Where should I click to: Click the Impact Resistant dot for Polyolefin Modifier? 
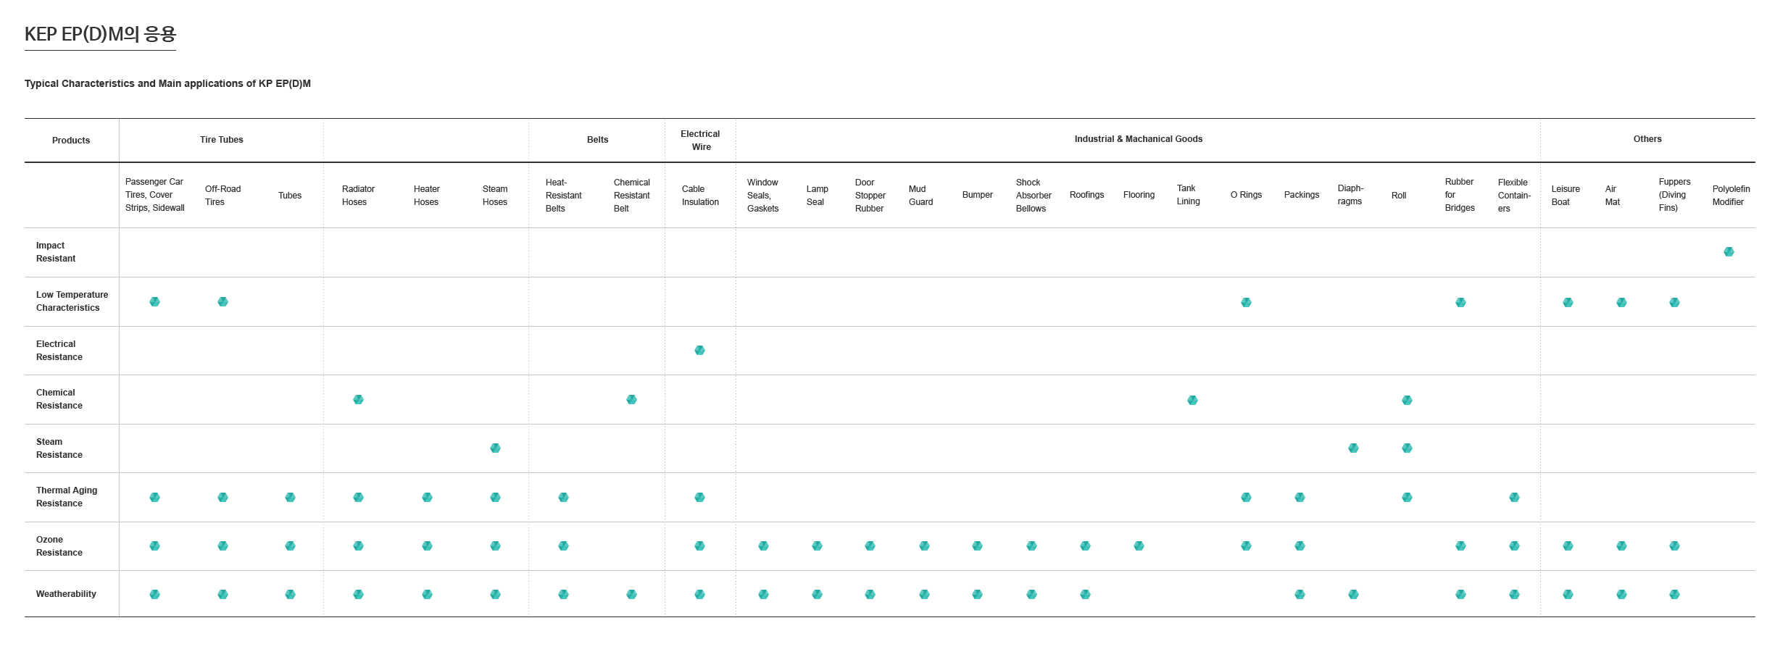coord(1729,252)
